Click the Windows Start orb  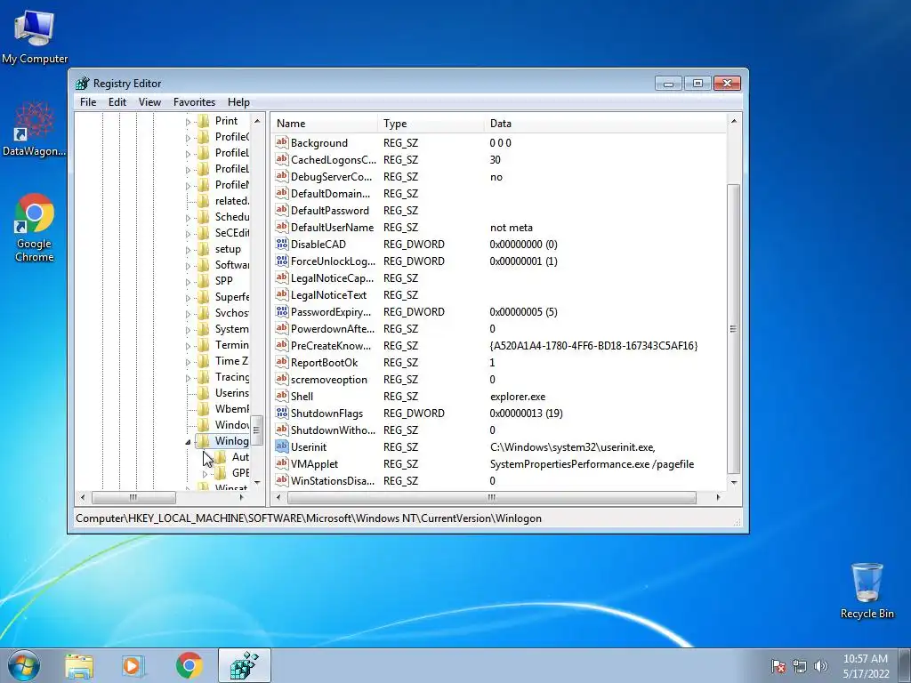[x=24, y=665]
